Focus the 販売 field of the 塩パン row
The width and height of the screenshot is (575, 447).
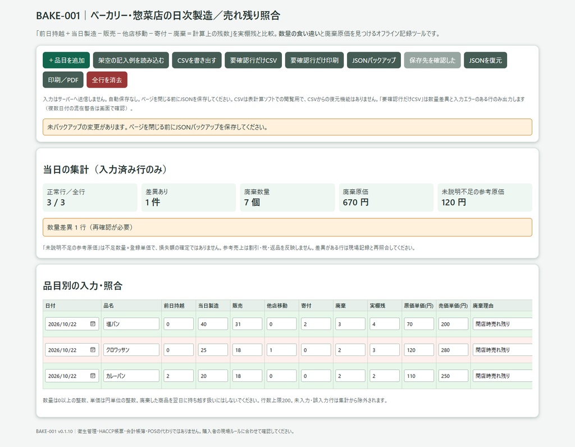click(x=247, y=324)
